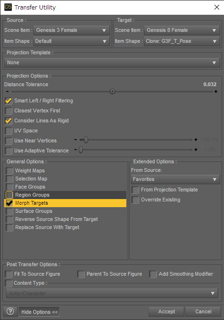
Task: Click the Distance Tolerance plus icon
Action: coord(216,91)
